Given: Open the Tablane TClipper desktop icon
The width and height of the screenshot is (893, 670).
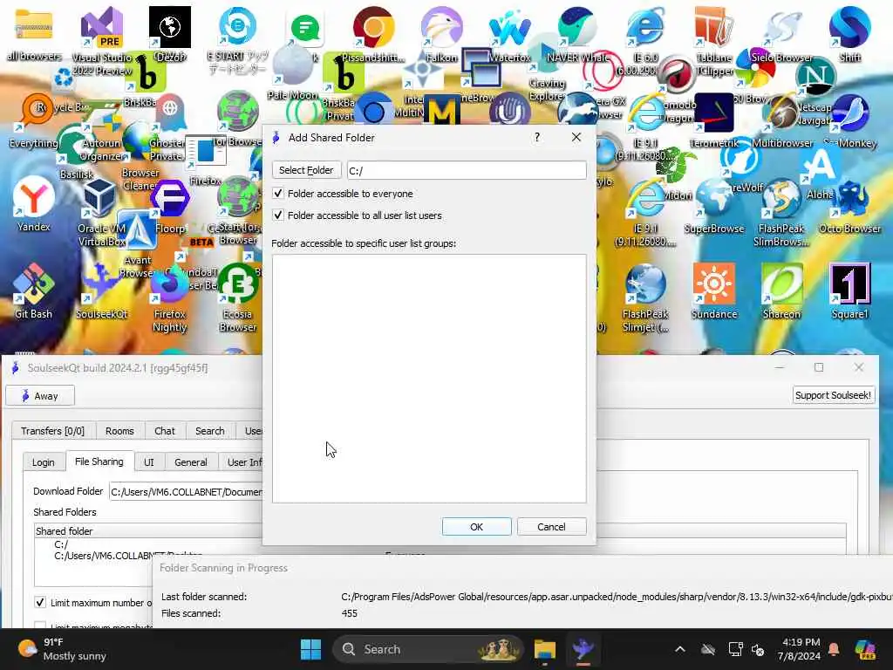Looking at the screenshot, I should coord(713,40).
